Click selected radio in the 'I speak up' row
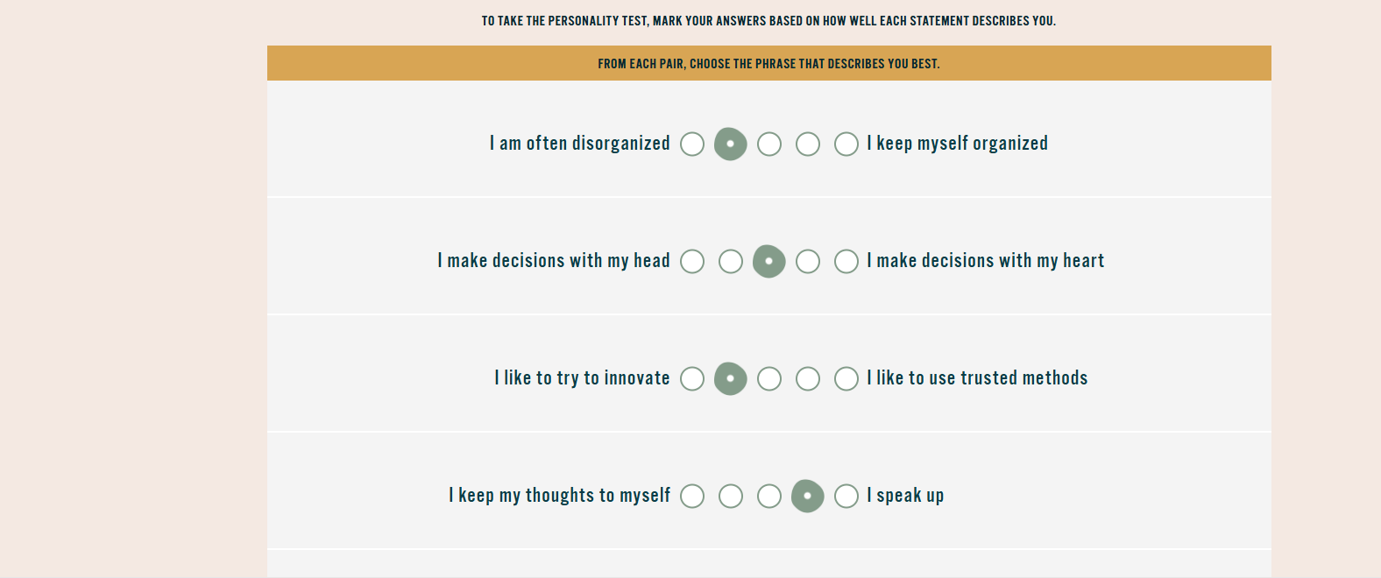This screenshot has width=1381, height=578. click(808, 497)
